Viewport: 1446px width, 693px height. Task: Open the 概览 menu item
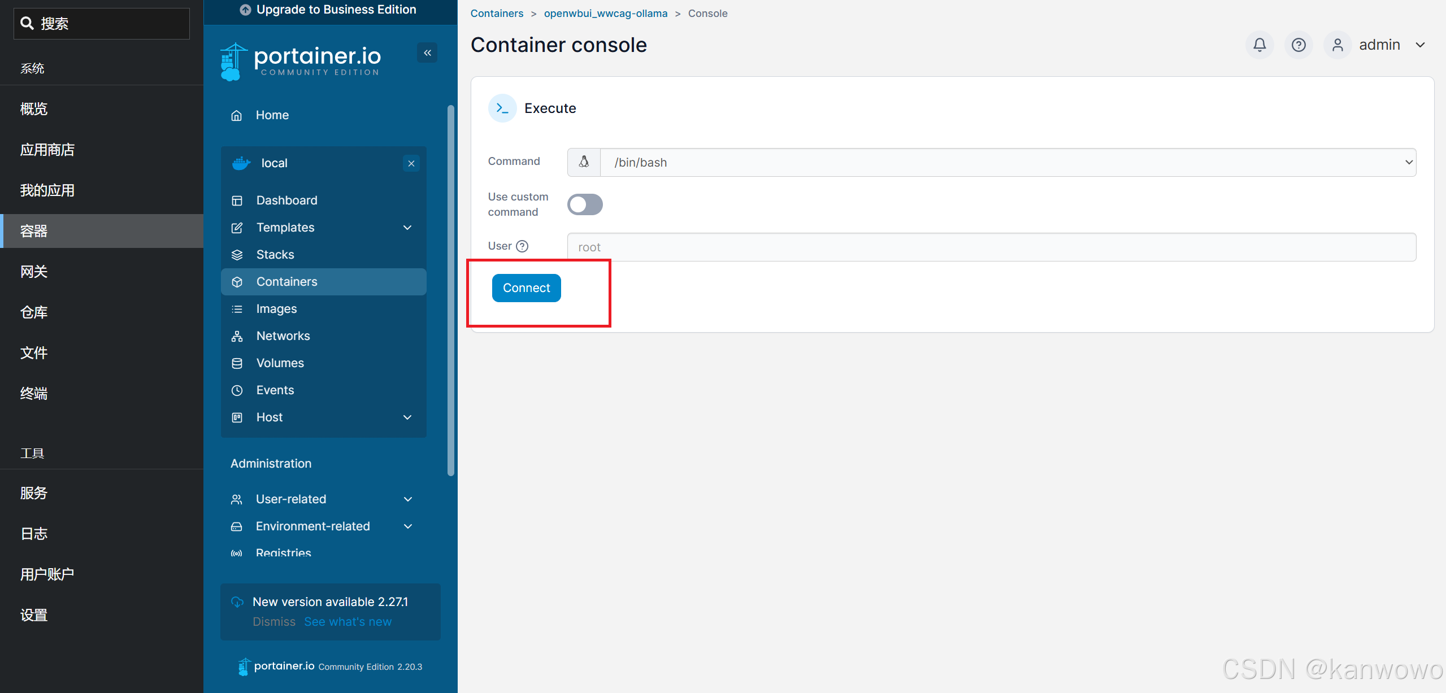click(33, 108)
